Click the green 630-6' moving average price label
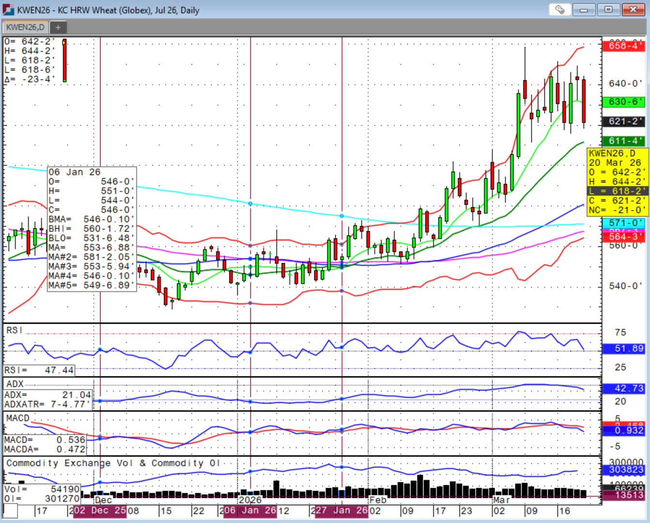Image resolution: width=650 pixels, height=523 pixels. 623,102
